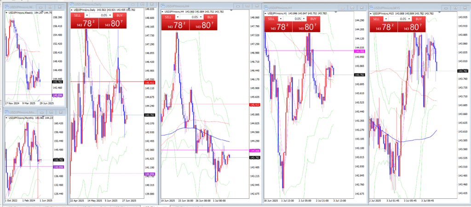
Task: Click SELL on the M15 chart
Action: coord(376,18)
